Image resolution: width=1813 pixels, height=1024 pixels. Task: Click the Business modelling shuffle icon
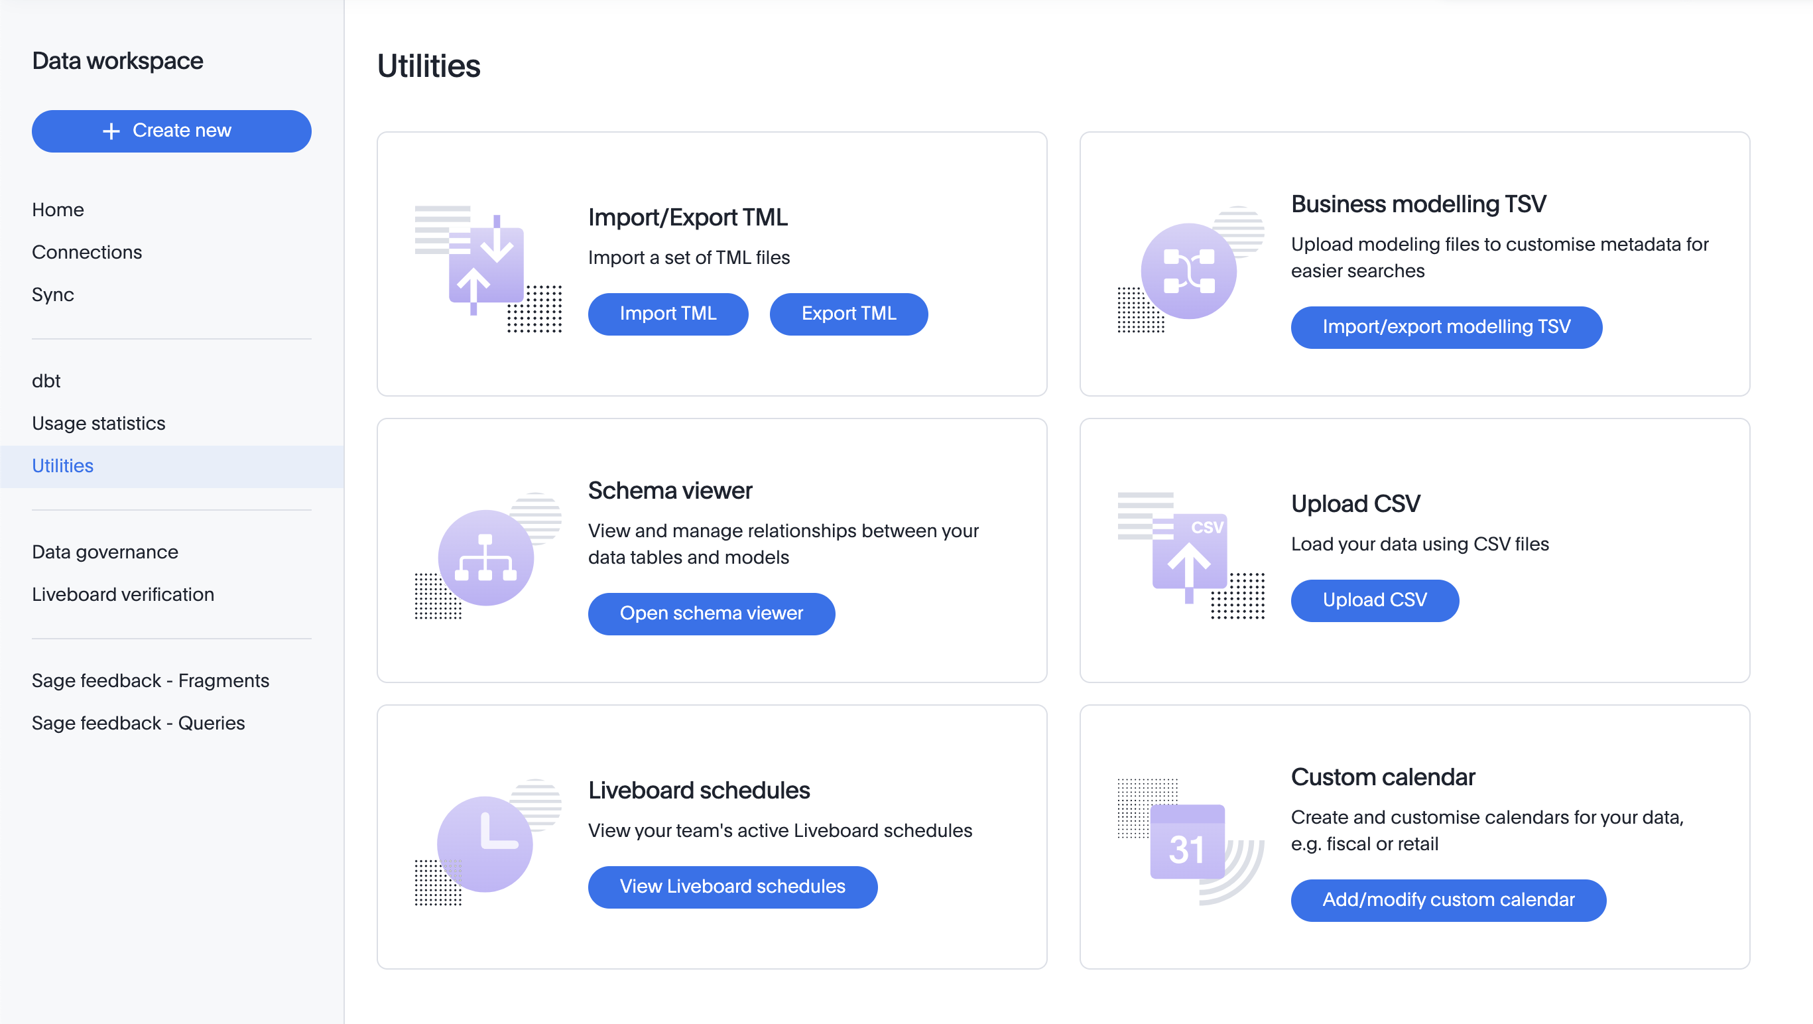(x=1189, y=271)
